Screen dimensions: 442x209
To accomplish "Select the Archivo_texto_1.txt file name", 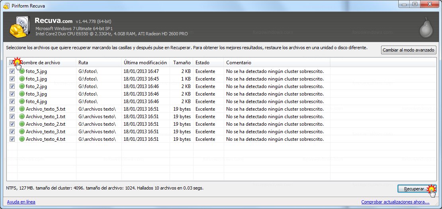I will pyautogui.click(x=46, y=117).
